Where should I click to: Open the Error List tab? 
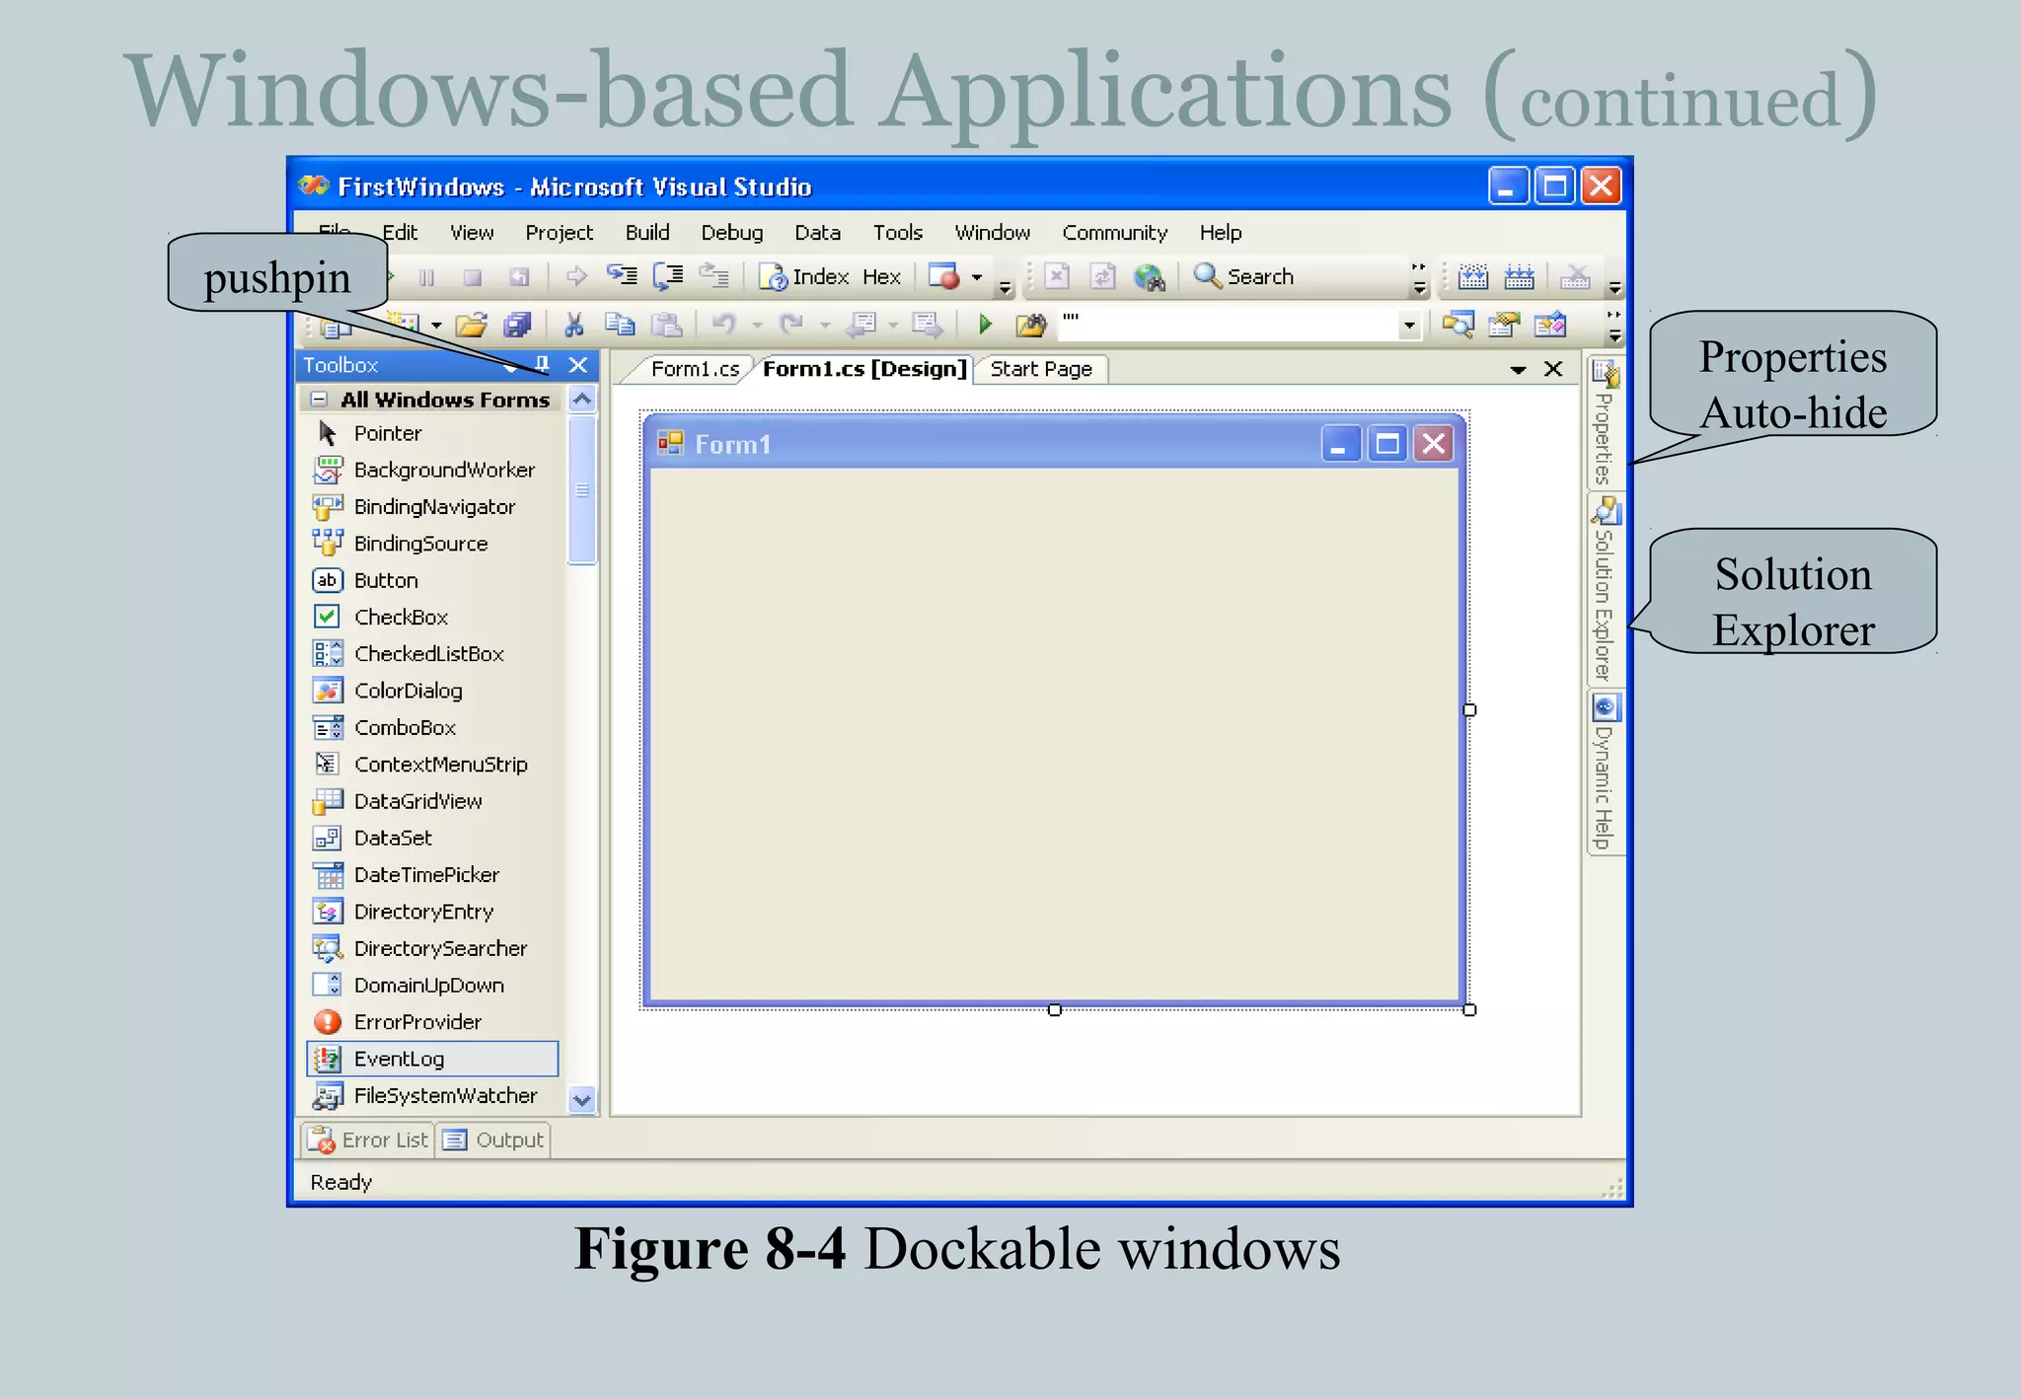coord(367,1140)
